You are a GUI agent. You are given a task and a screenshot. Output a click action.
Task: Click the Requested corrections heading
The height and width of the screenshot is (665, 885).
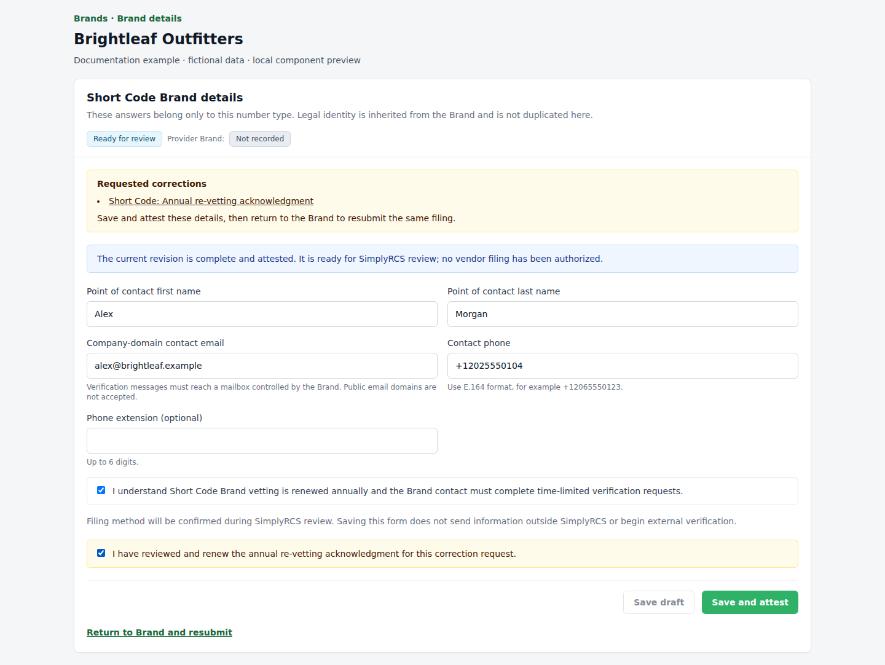(x=152, y=184)
